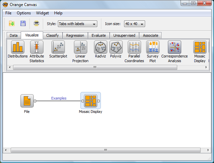
Task: Open the Widget menu
Action: 42,13
